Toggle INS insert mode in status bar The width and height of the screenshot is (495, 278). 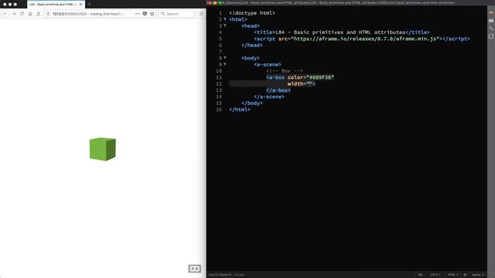(420, 275)
